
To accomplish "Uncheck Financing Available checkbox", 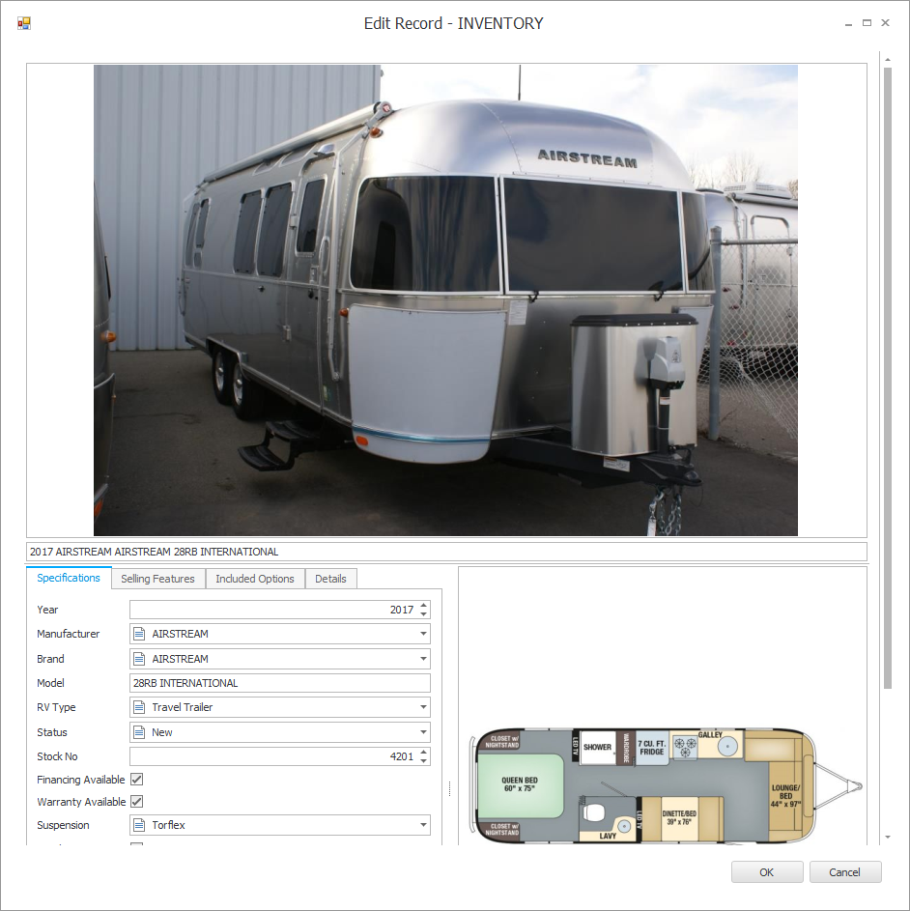I will click(136, 779).
